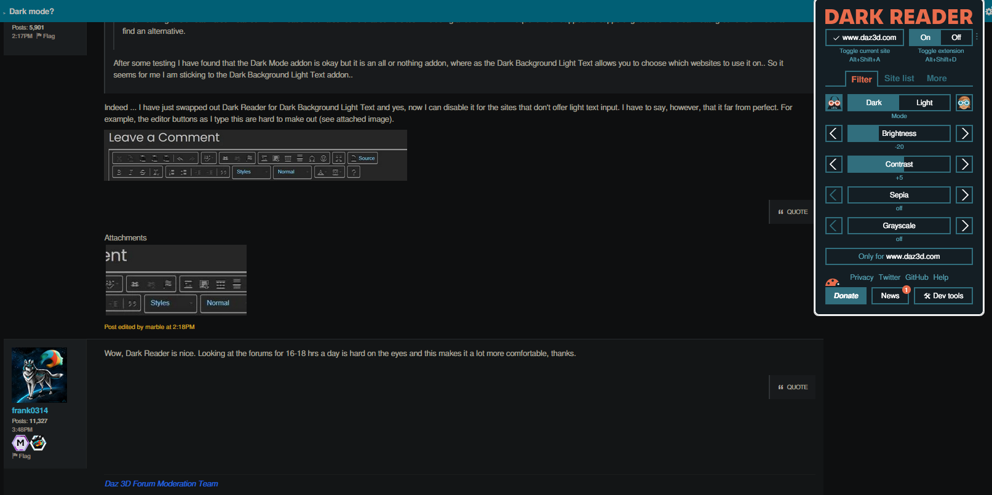Click the Contrast slider bar
992x495 pixels.
[x=899, y=164]
